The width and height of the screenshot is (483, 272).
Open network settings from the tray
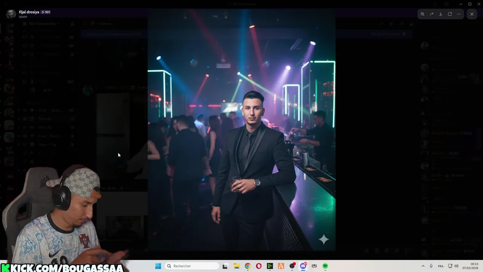450,266
